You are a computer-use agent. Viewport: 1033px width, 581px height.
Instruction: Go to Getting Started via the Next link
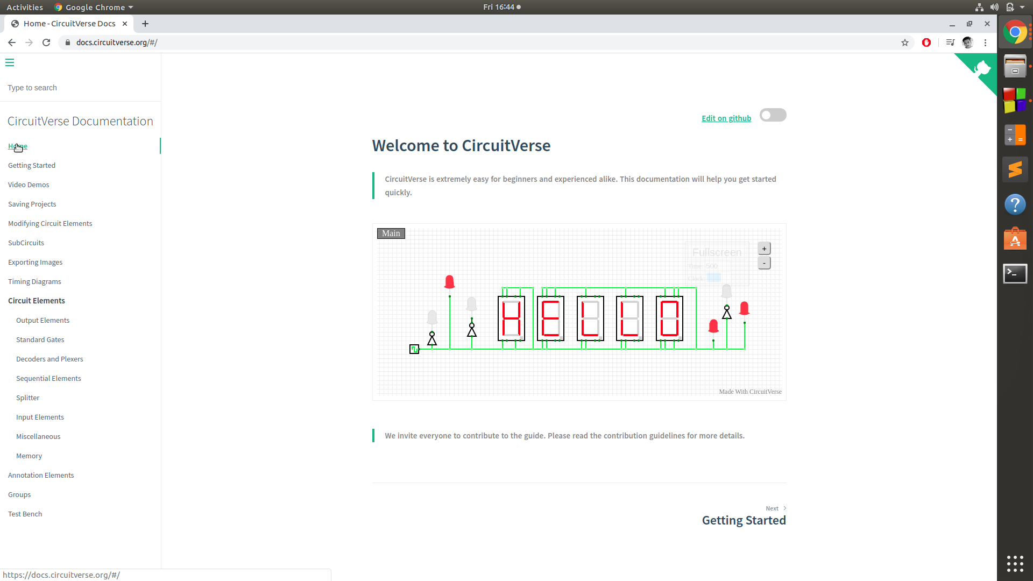[x=744, y=520]
